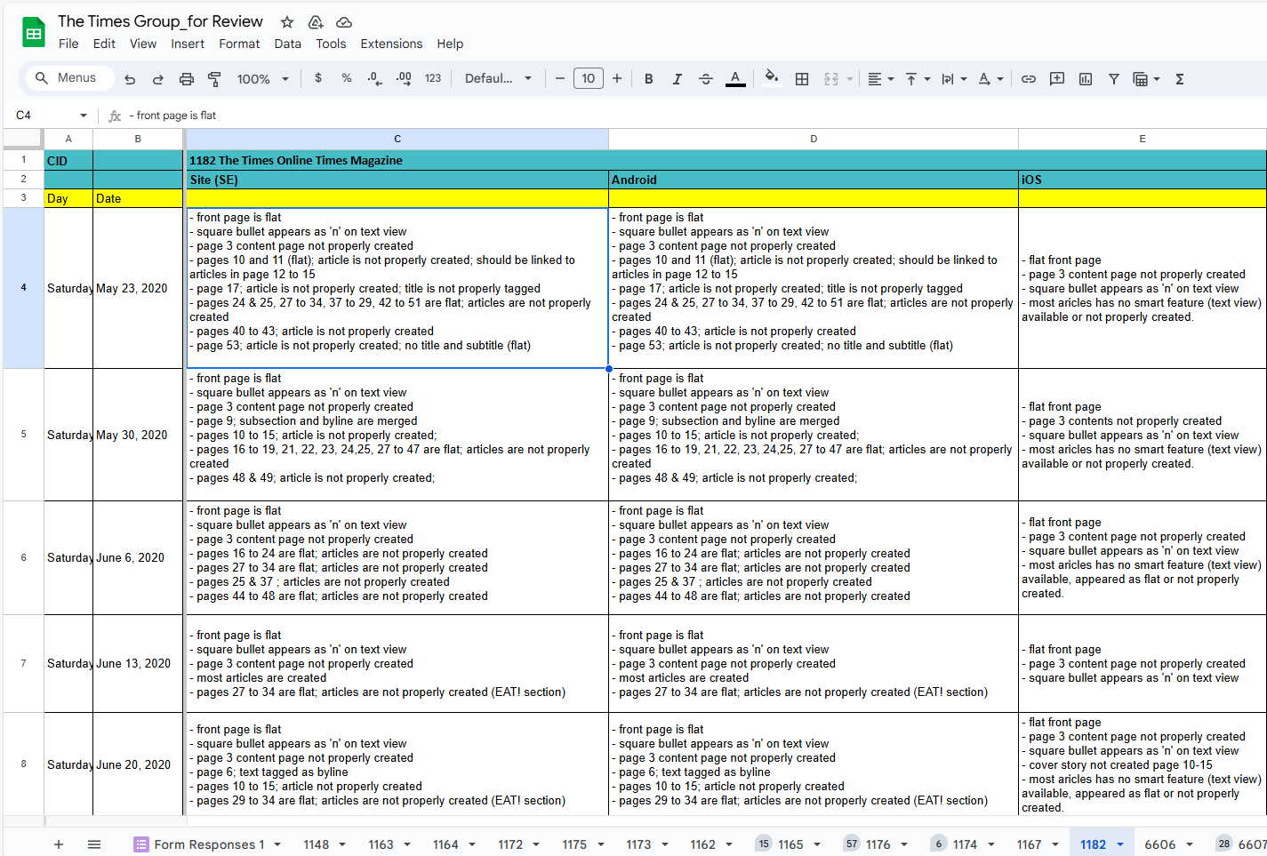Image resolution: width=1267 pixels, height=856 pixels.
Task: Select the 'Android' header cell
Action: tap(814, 180)
